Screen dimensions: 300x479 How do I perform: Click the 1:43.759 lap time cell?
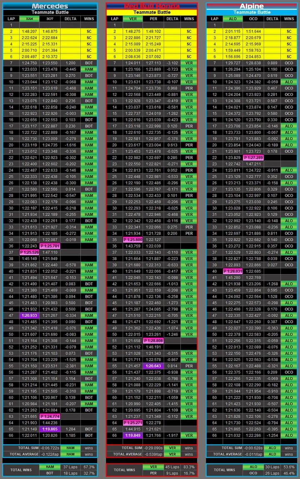(133, 246)
